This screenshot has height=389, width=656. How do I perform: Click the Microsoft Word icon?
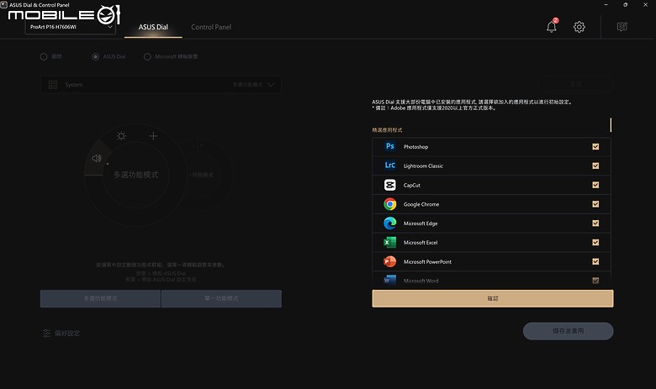tap(390, 280)
